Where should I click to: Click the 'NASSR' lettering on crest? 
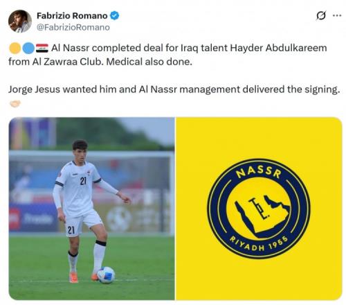click(259, 172)
